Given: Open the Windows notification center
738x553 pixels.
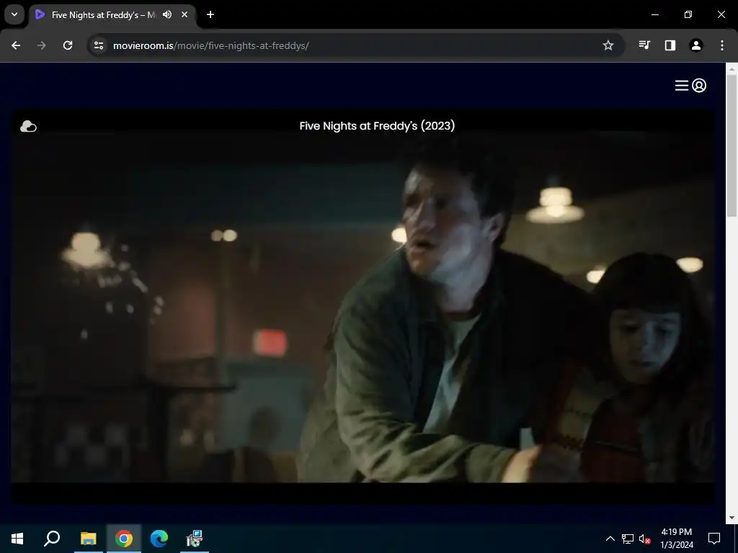Looking at the screenshot, I should point(714,539).
